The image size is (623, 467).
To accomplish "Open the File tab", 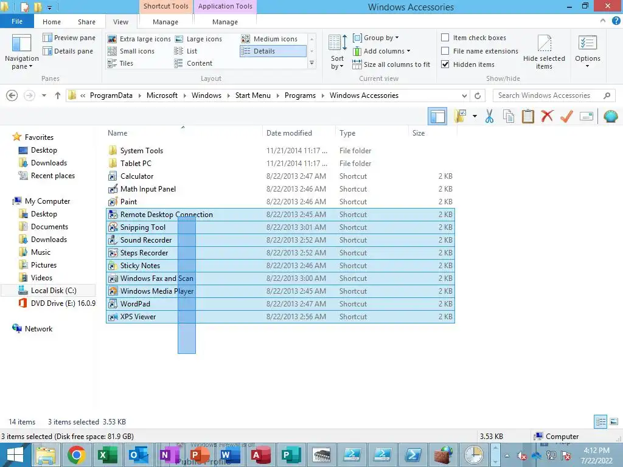I will tap(16, 21).
